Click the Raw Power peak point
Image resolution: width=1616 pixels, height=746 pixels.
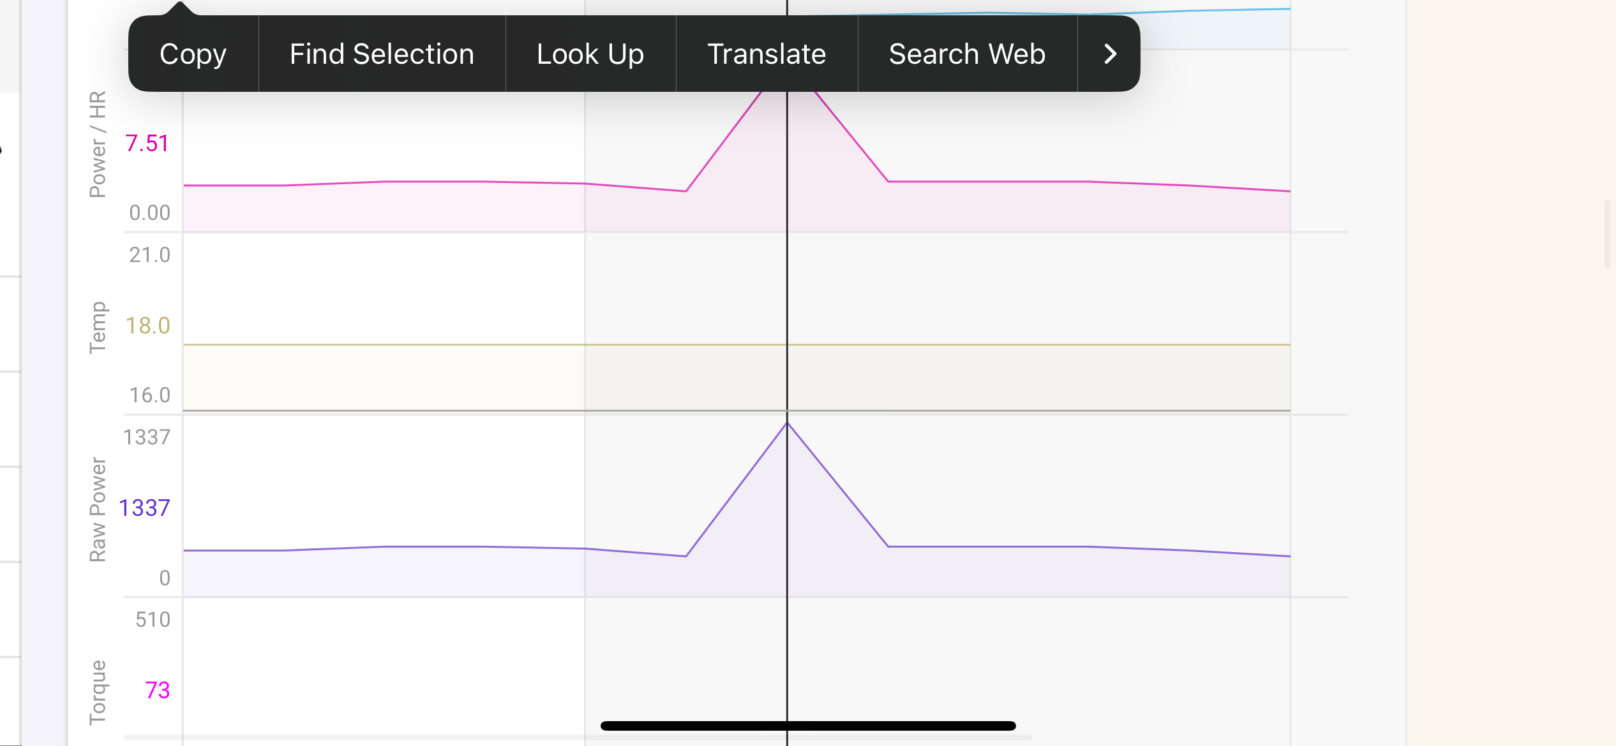[x=787, y=423]
